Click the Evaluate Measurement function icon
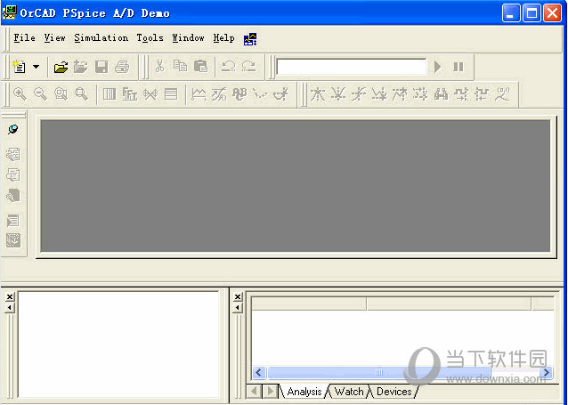This screenshot has width=568, height=405. tap(219, 94)
